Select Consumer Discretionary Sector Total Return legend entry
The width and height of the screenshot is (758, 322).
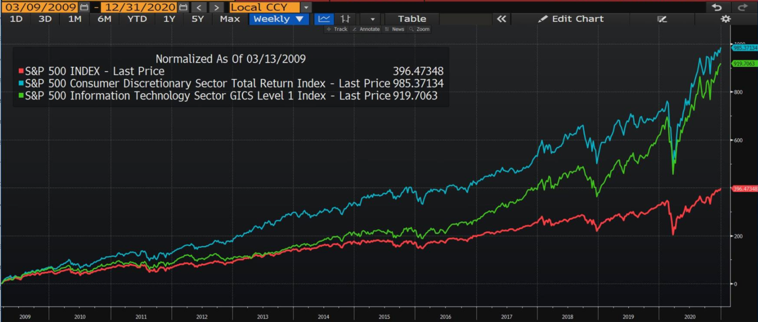[x=208, y=84]
